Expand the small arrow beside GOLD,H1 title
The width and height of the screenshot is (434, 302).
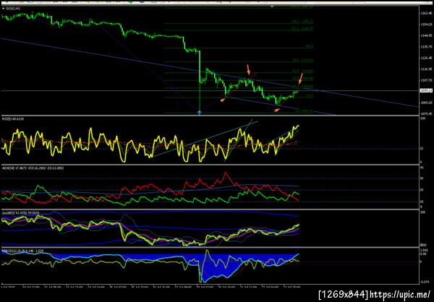(x=3, y=9)
